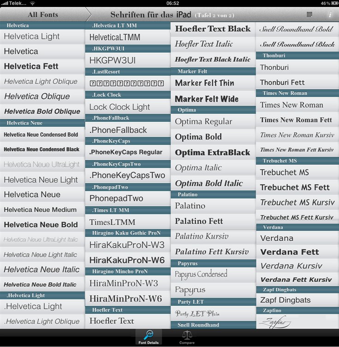The width and height of the screenshot is (339, 347).
Task: Select Helvetica Fett font
Action: (x=42, y=67)
